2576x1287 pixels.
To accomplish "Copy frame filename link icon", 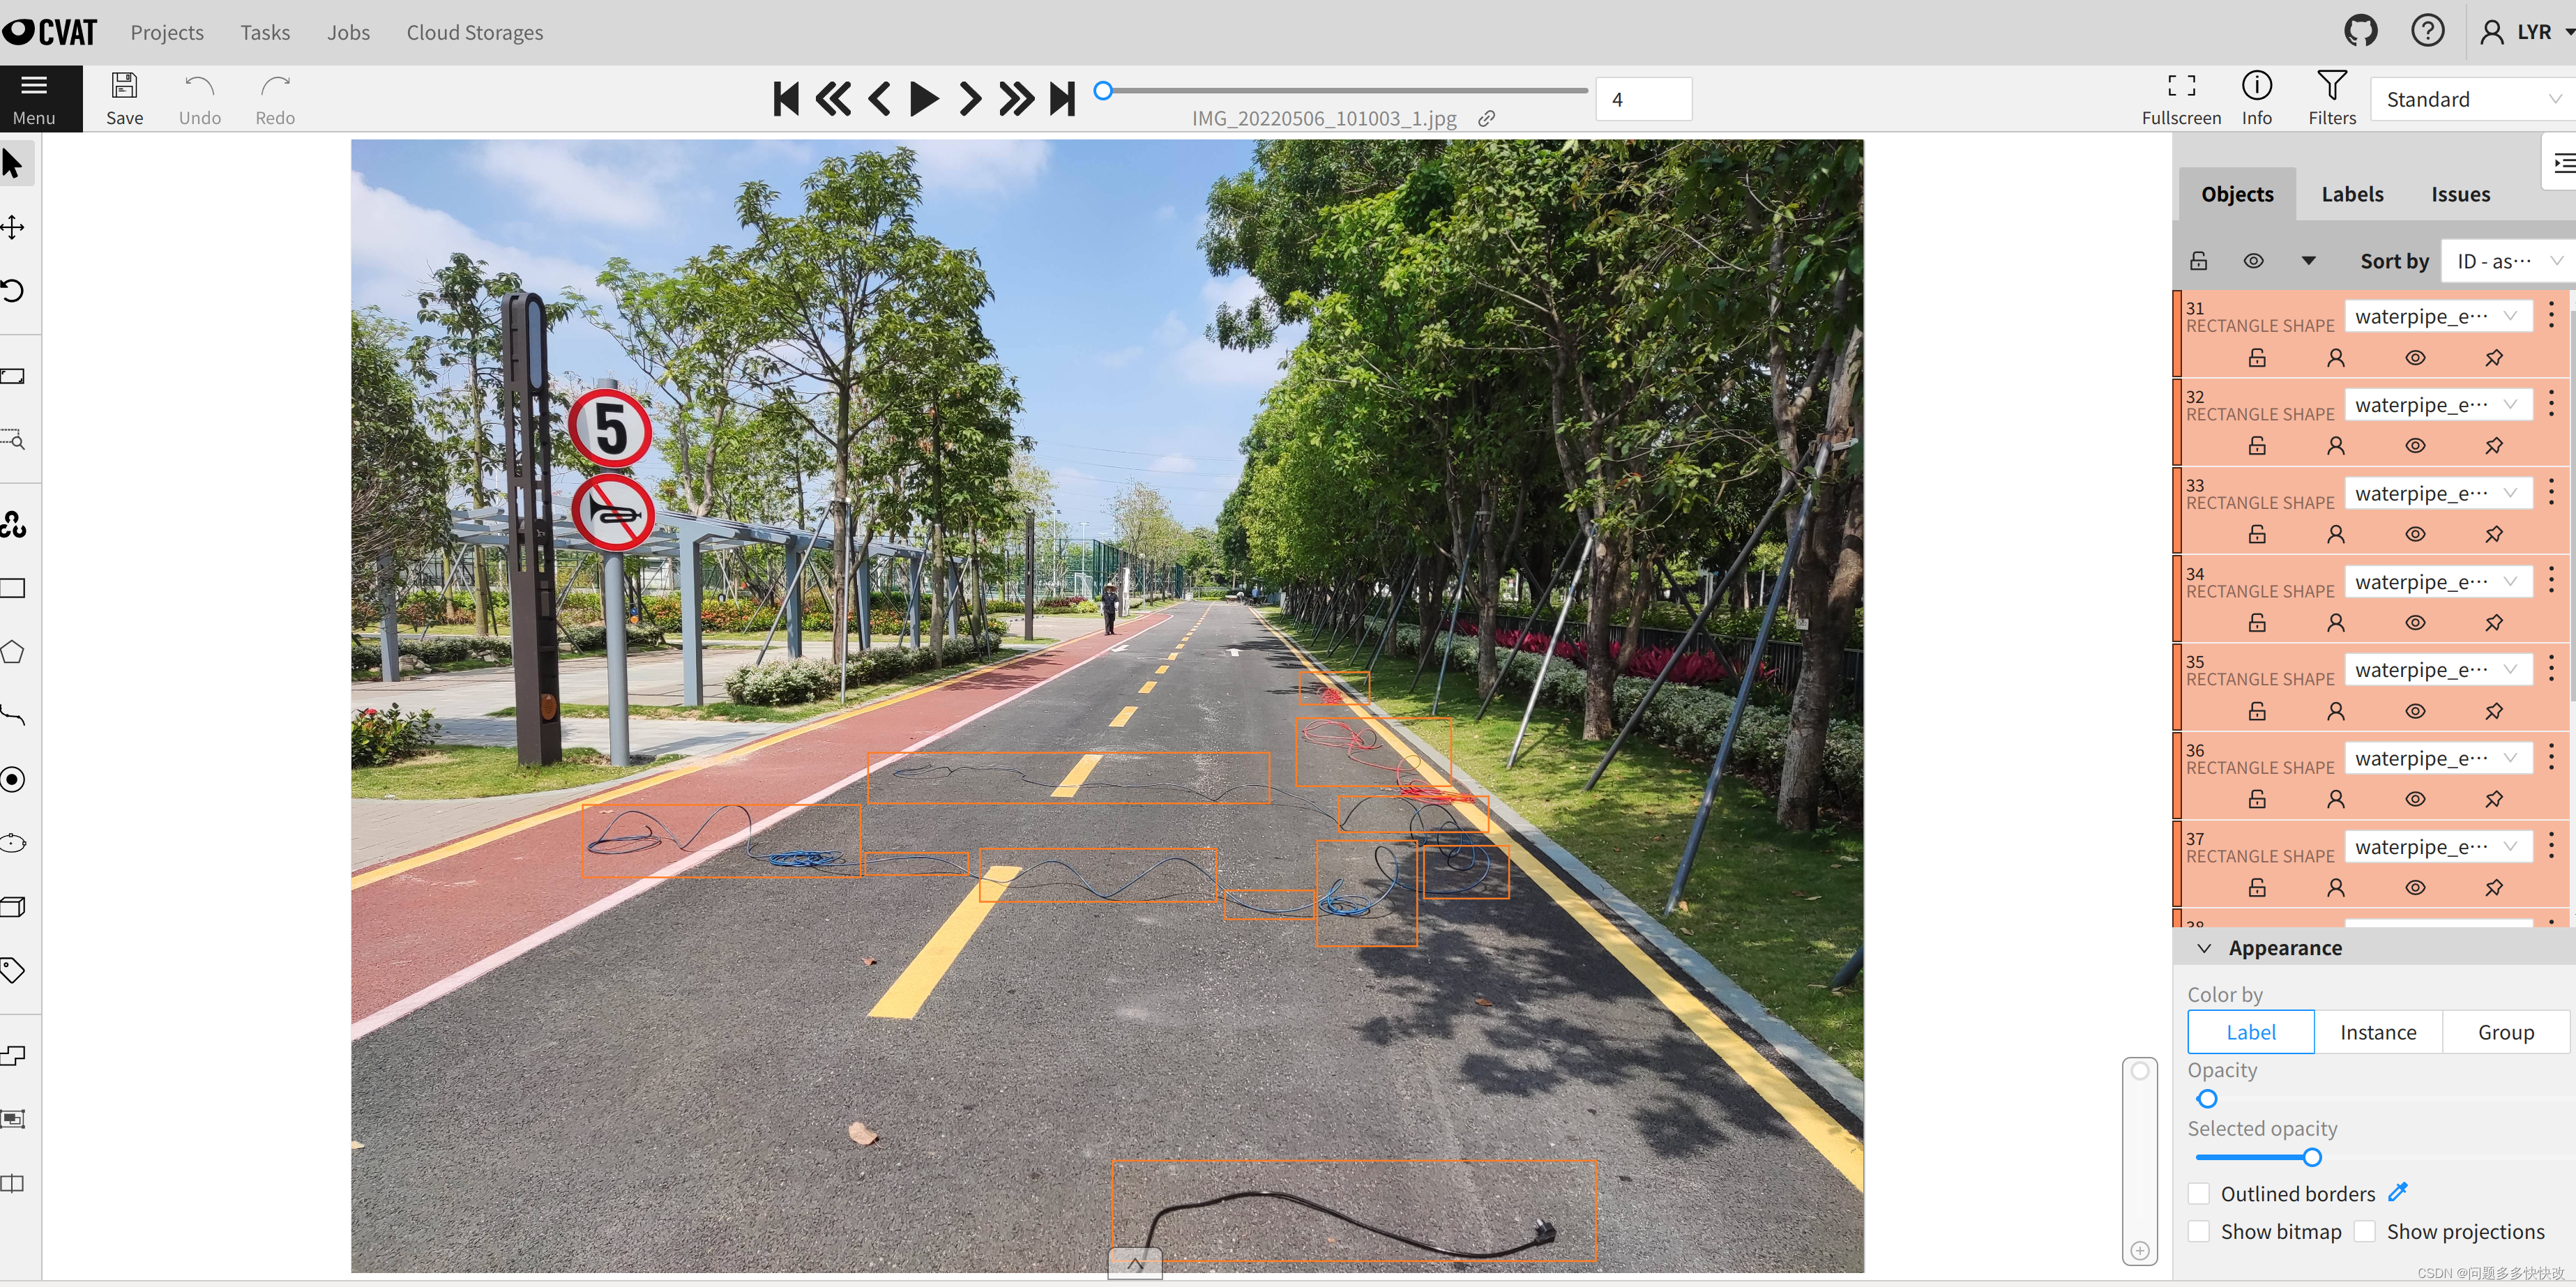I will (1486, 118).
